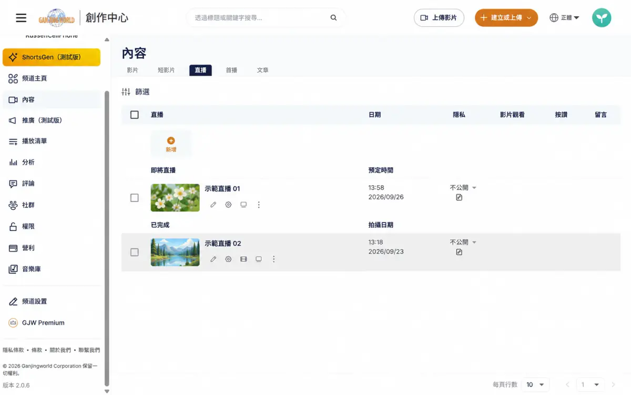Select 內容 in sidebar
The image size is (631, 395).
[x=52, y=99]
